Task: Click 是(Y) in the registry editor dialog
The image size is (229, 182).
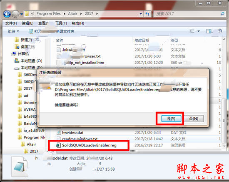Action: [171, 119]
